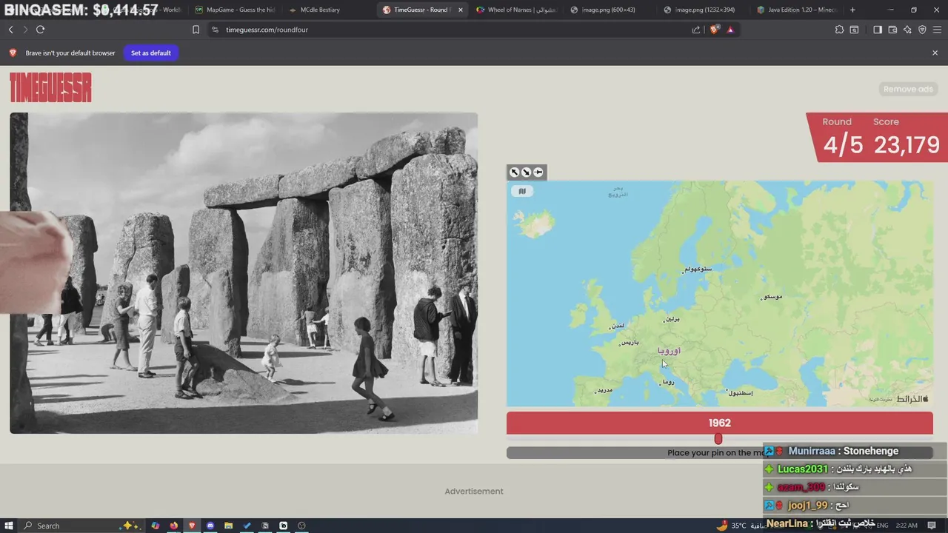
Task: Click London label on the map
Action: click(x=616, y=326)
